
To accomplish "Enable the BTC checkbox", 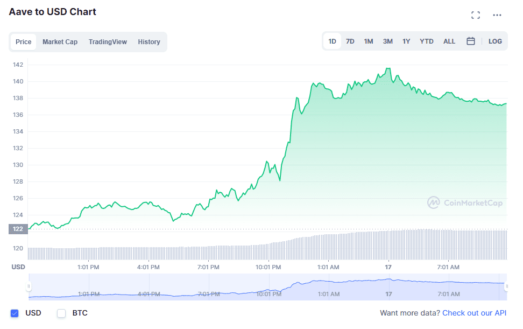I will pos(61,313).
